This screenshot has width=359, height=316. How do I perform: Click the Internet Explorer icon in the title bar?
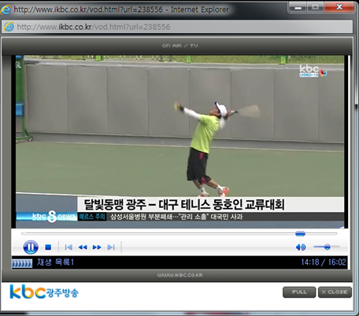(x=6, y=9)
